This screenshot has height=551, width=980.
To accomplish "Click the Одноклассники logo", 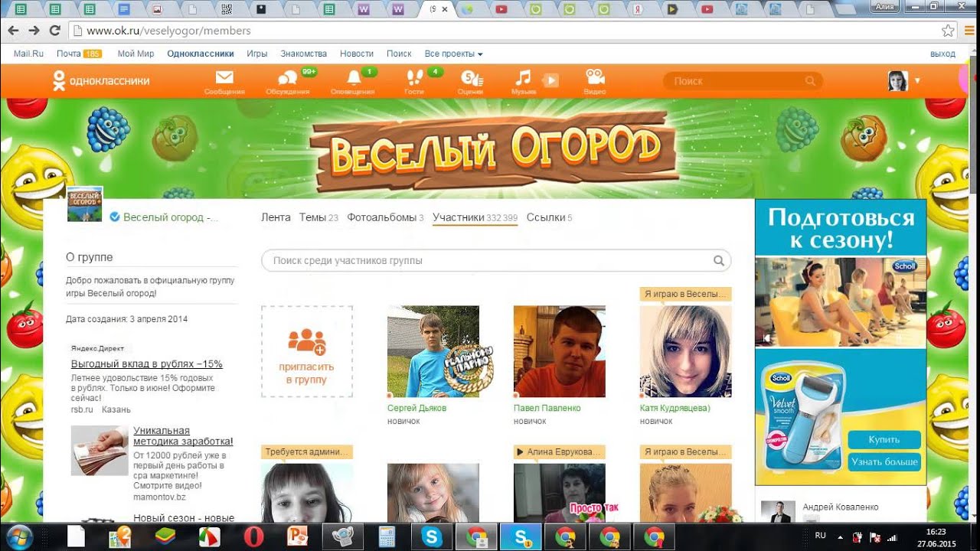I will point(100,80).
